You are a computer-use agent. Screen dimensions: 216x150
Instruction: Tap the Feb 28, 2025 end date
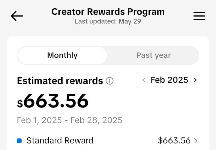pos(96,120)
